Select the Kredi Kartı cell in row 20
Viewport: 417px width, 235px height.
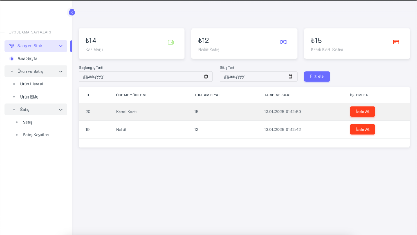click(126, 112)
